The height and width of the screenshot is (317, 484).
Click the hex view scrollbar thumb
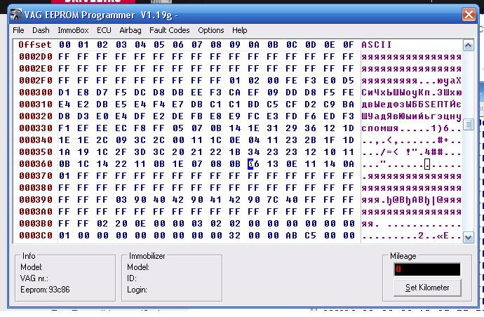pos(469,125)
